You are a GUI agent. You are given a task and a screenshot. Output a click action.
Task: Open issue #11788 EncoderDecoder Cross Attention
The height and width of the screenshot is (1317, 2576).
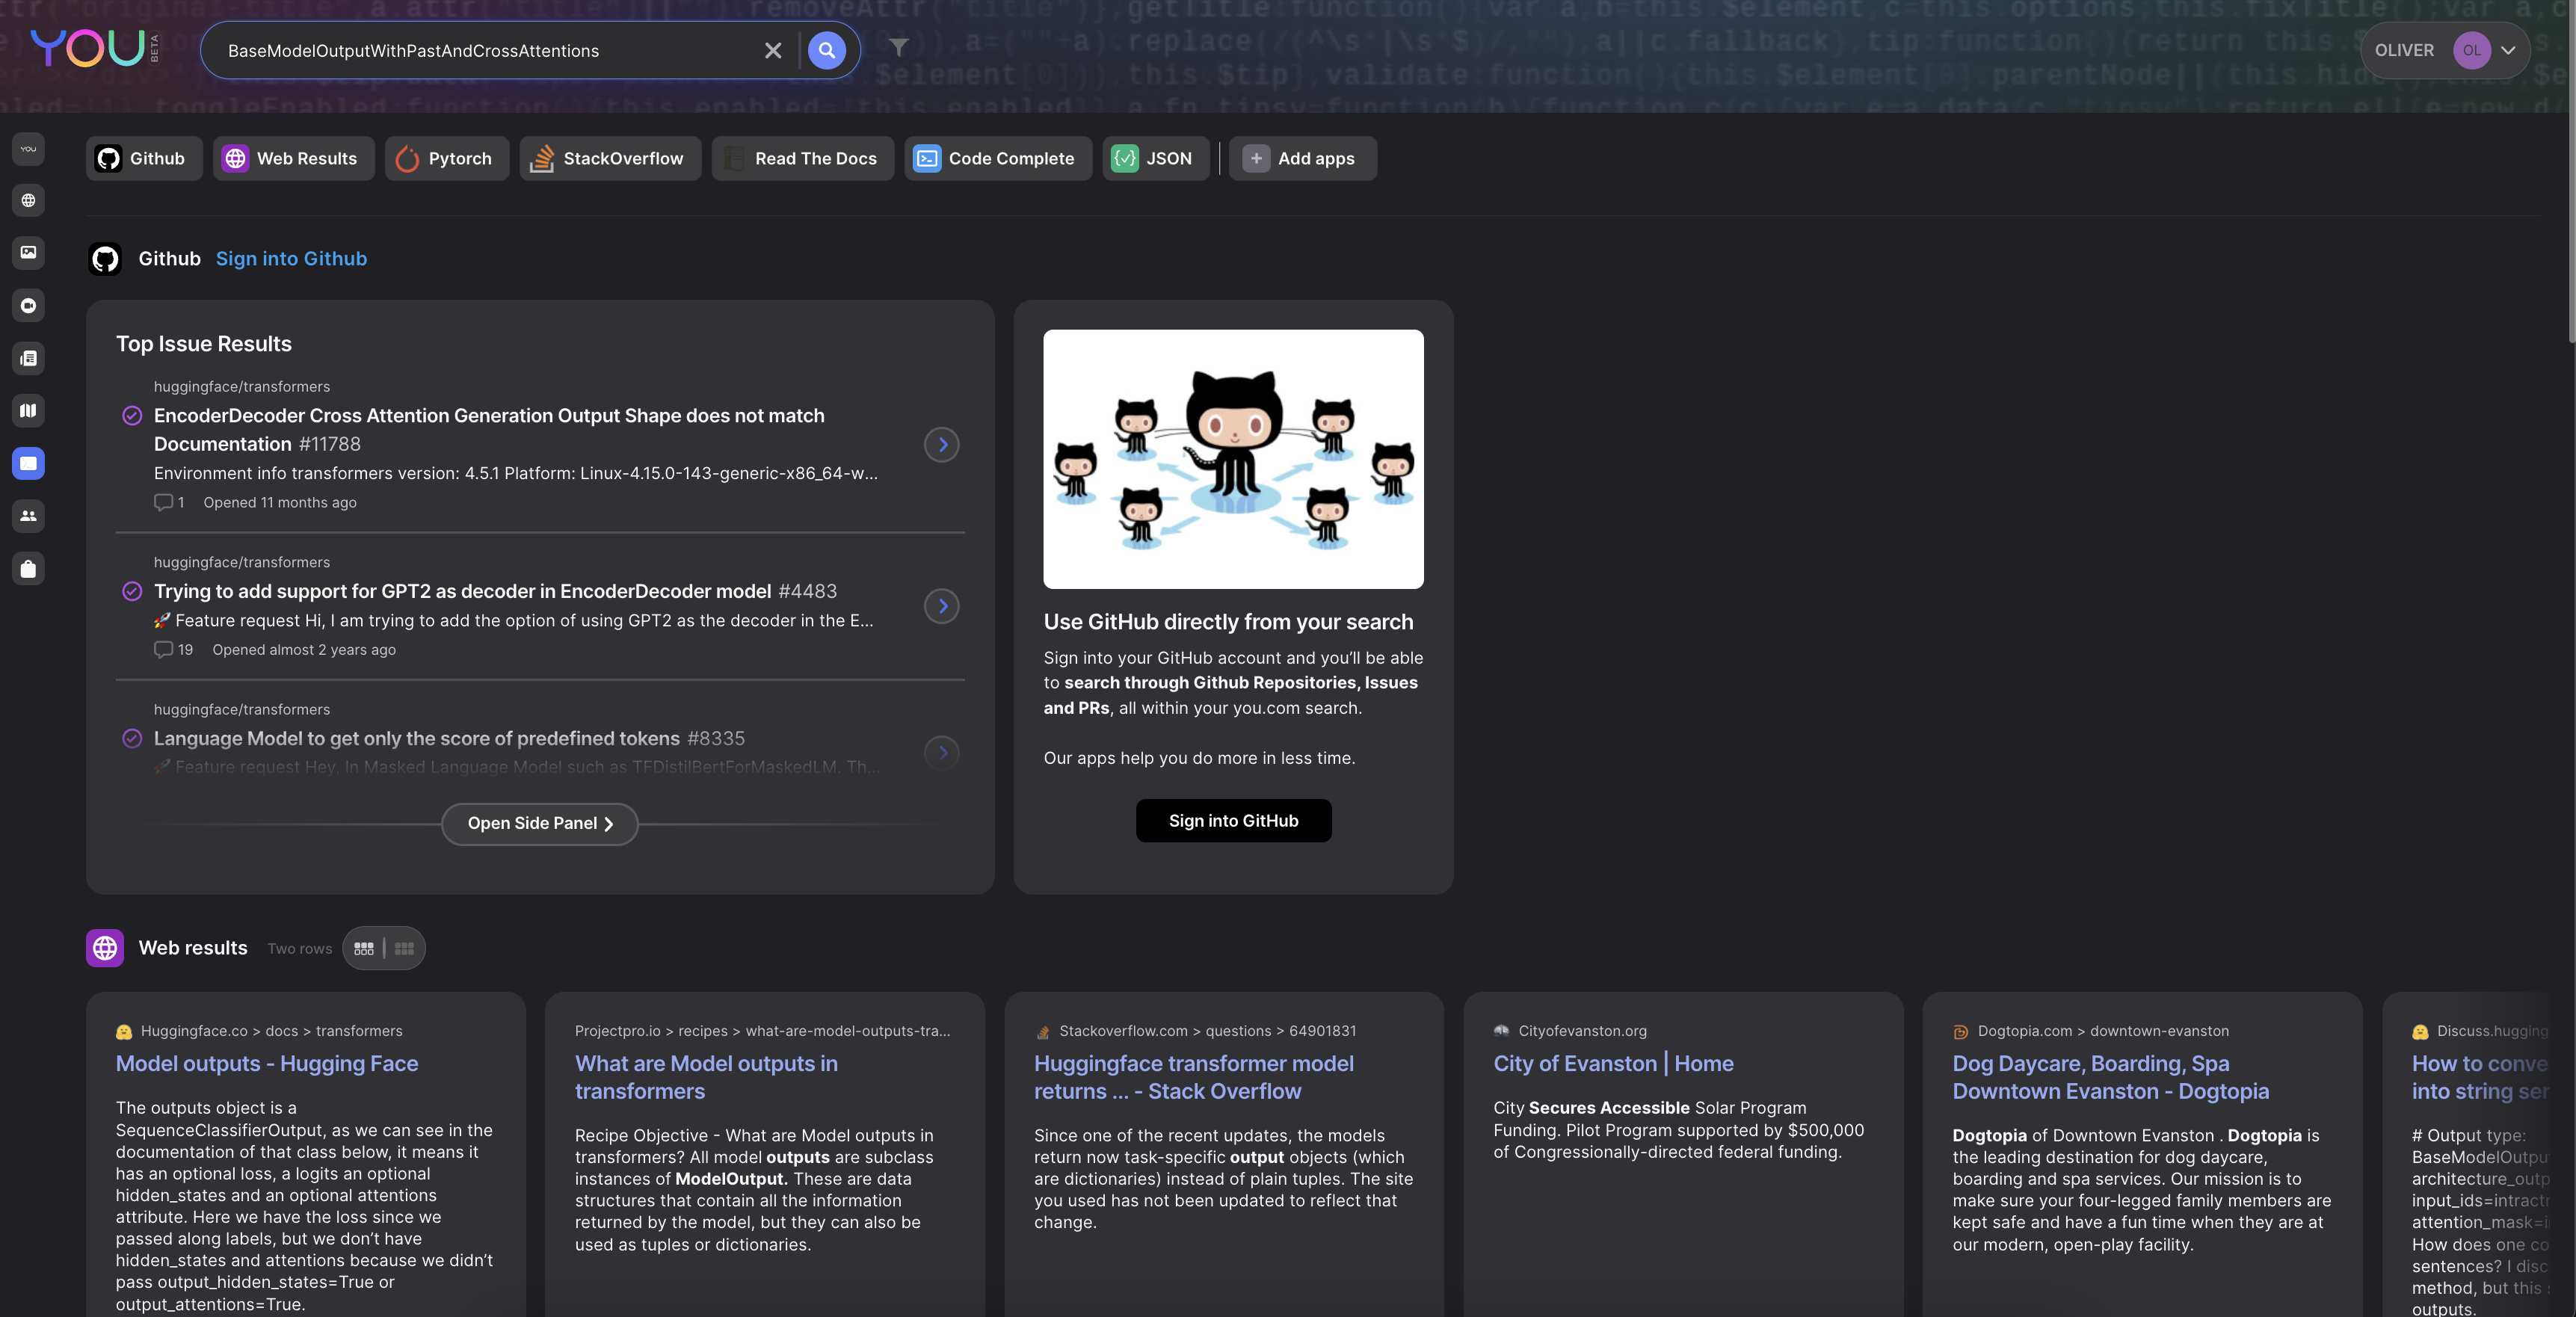pos(489,429)
